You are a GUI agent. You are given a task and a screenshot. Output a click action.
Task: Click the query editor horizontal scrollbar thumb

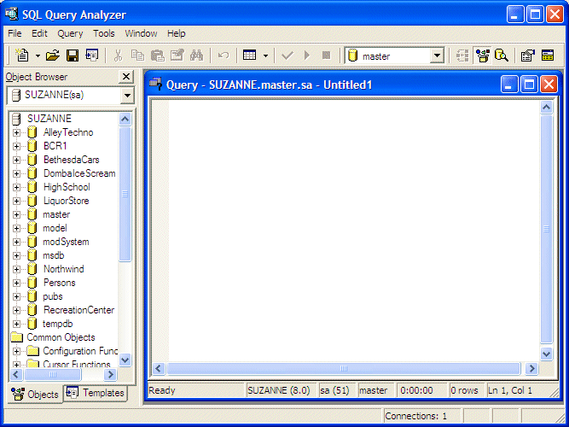coord(344,368)
